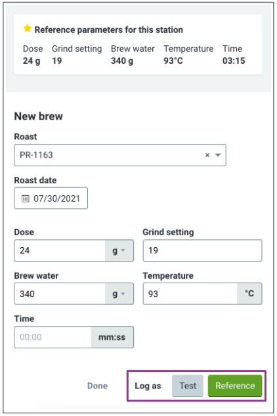Expand the Roast dropdown arrow

[218, 155]
